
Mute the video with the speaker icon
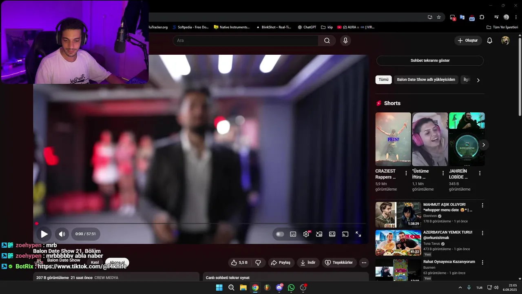pos(62,234)
